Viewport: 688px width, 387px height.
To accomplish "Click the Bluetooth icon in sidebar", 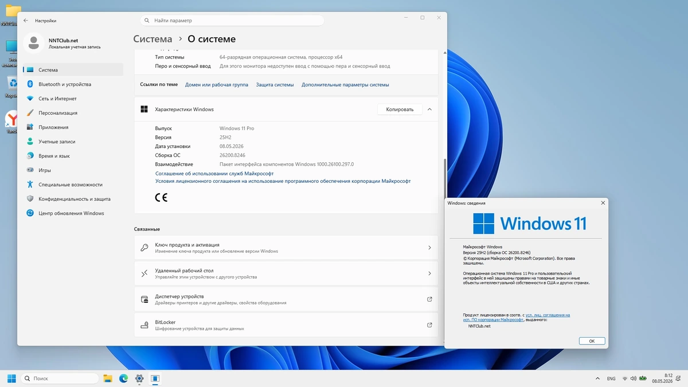I will click(30, 84).
